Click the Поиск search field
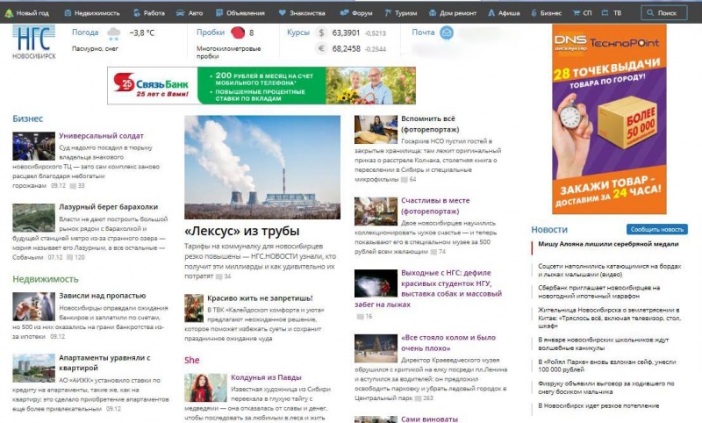Screen dimensions: 702x423 pos(663,13)
